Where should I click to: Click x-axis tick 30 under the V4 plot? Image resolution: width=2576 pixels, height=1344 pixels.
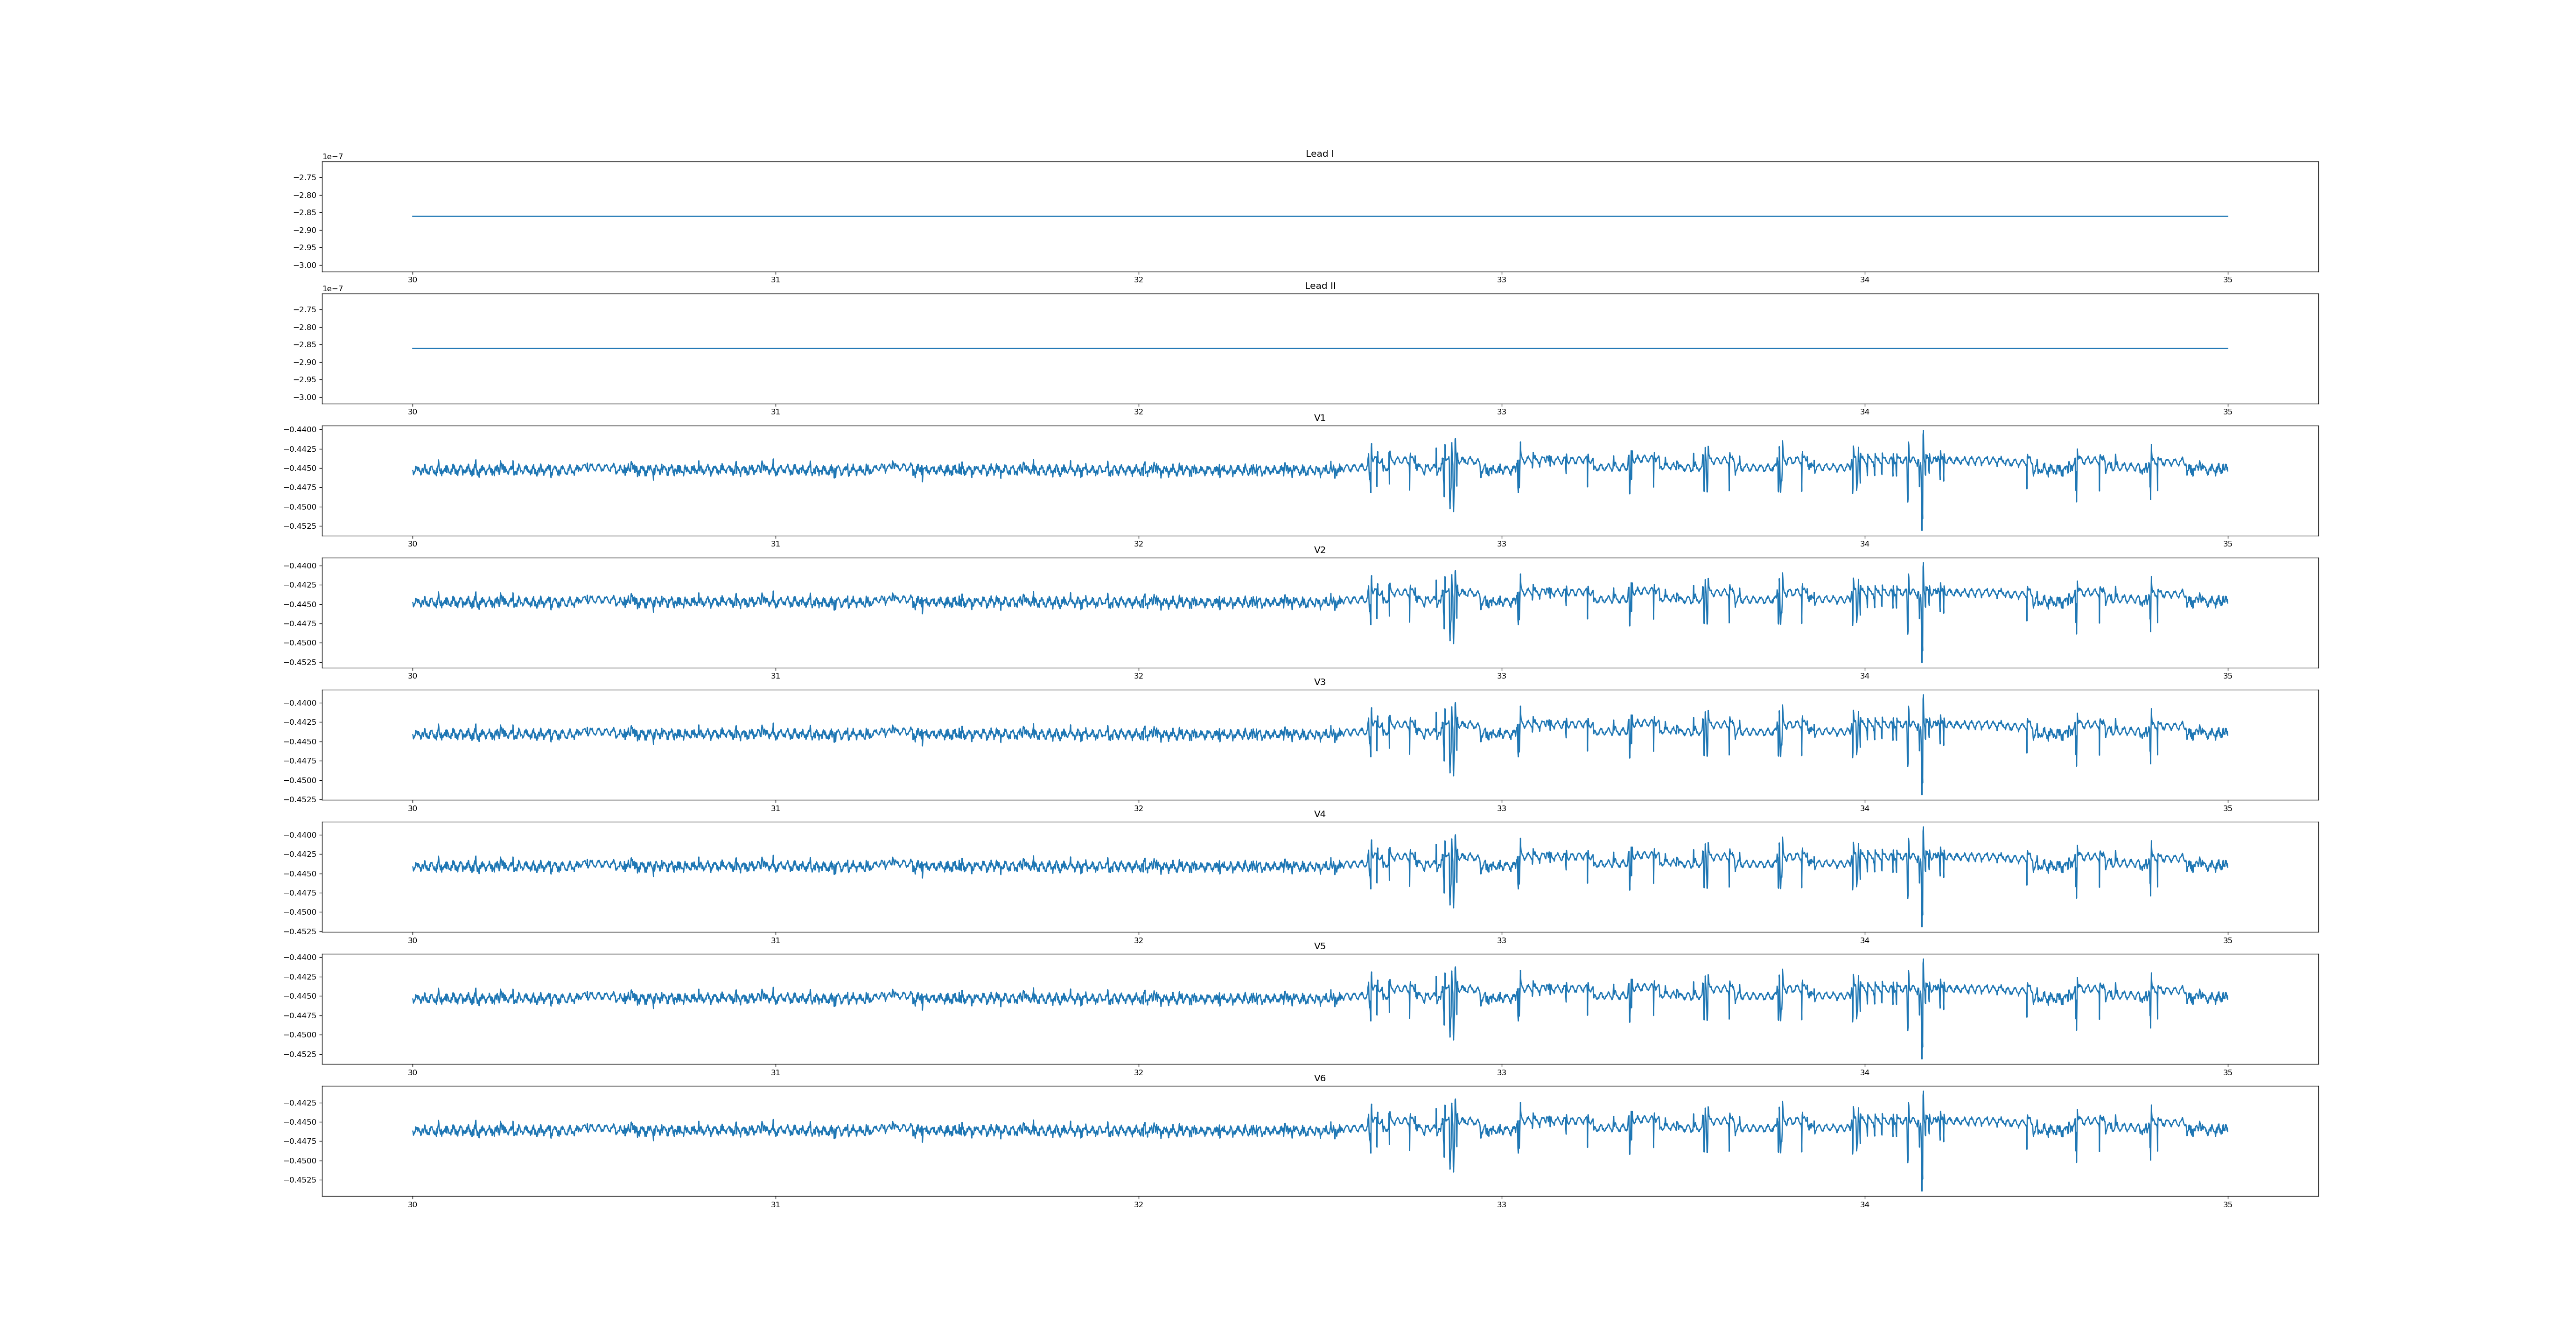(x=412, y=940)
